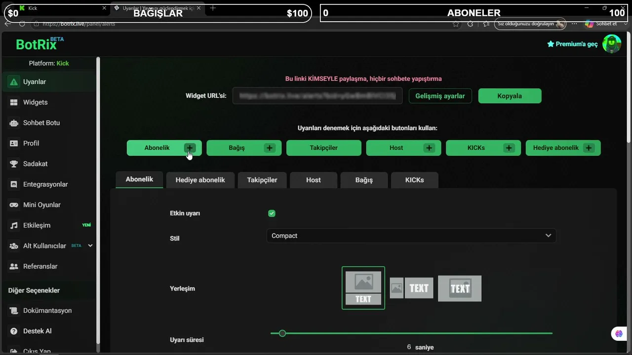Open the Stil dropdown showing Compact

tap(411, 236)
